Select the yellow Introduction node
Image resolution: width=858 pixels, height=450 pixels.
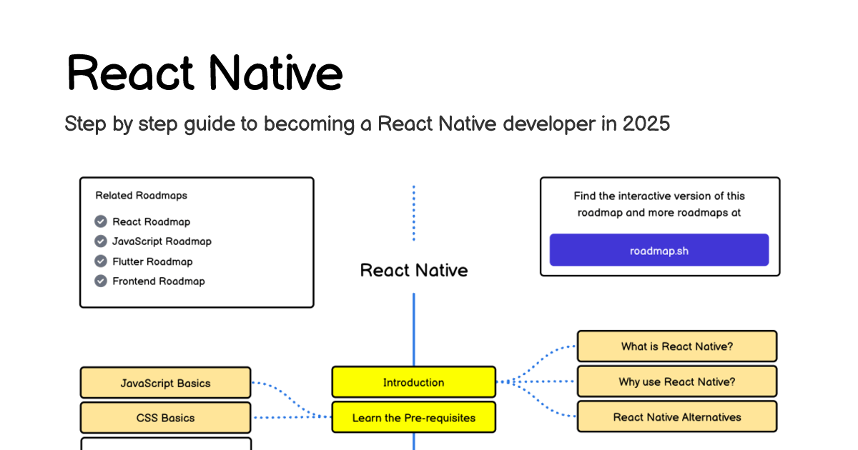(413, 382)
